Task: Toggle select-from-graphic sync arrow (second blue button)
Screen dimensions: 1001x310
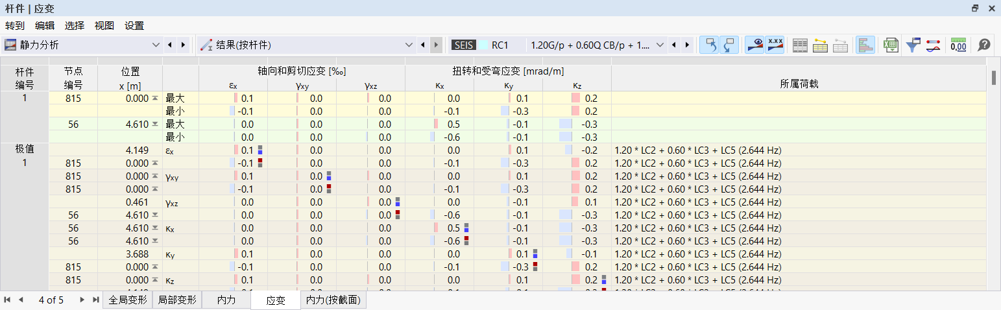Action: click(x=729, y=45)
